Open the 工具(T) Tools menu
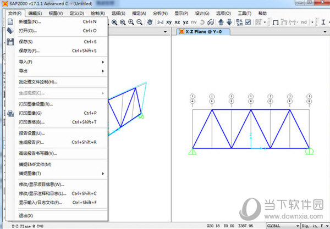330x229 pixels. (x=245, y=13)
